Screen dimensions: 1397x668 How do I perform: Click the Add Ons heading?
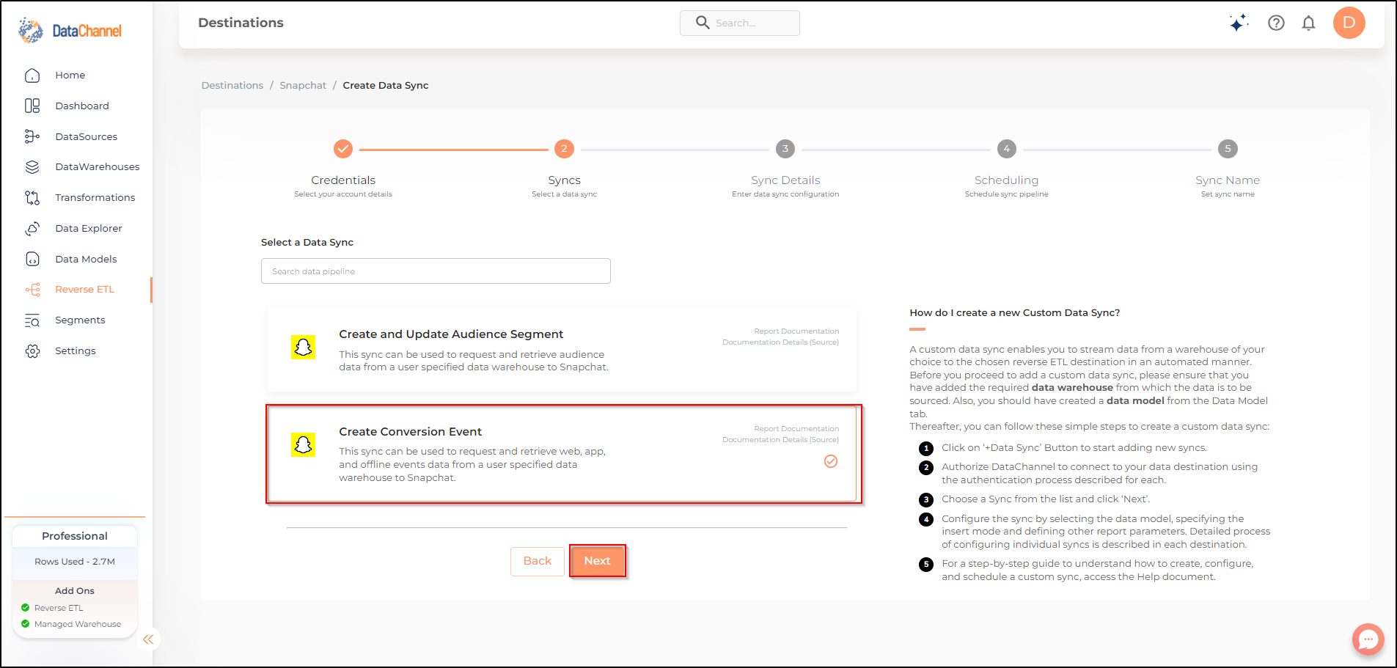click(75, 591)
